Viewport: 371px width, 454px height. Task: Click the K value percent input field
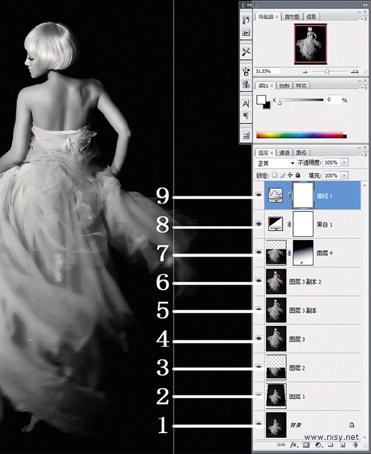point(333,100)
